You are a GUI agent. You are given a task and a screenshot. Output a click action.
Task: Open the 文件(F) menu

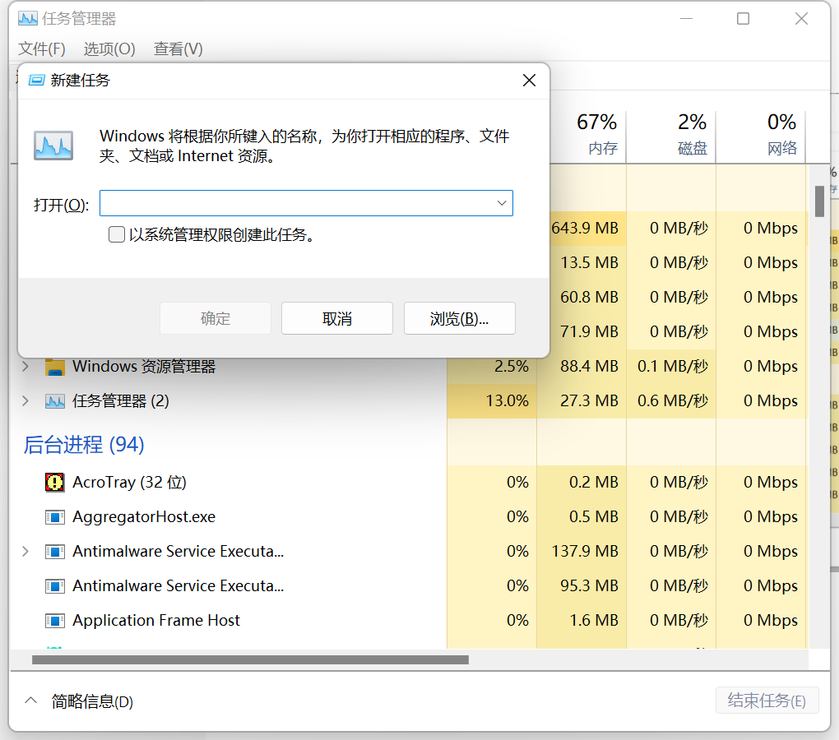[x=42, y=49]
